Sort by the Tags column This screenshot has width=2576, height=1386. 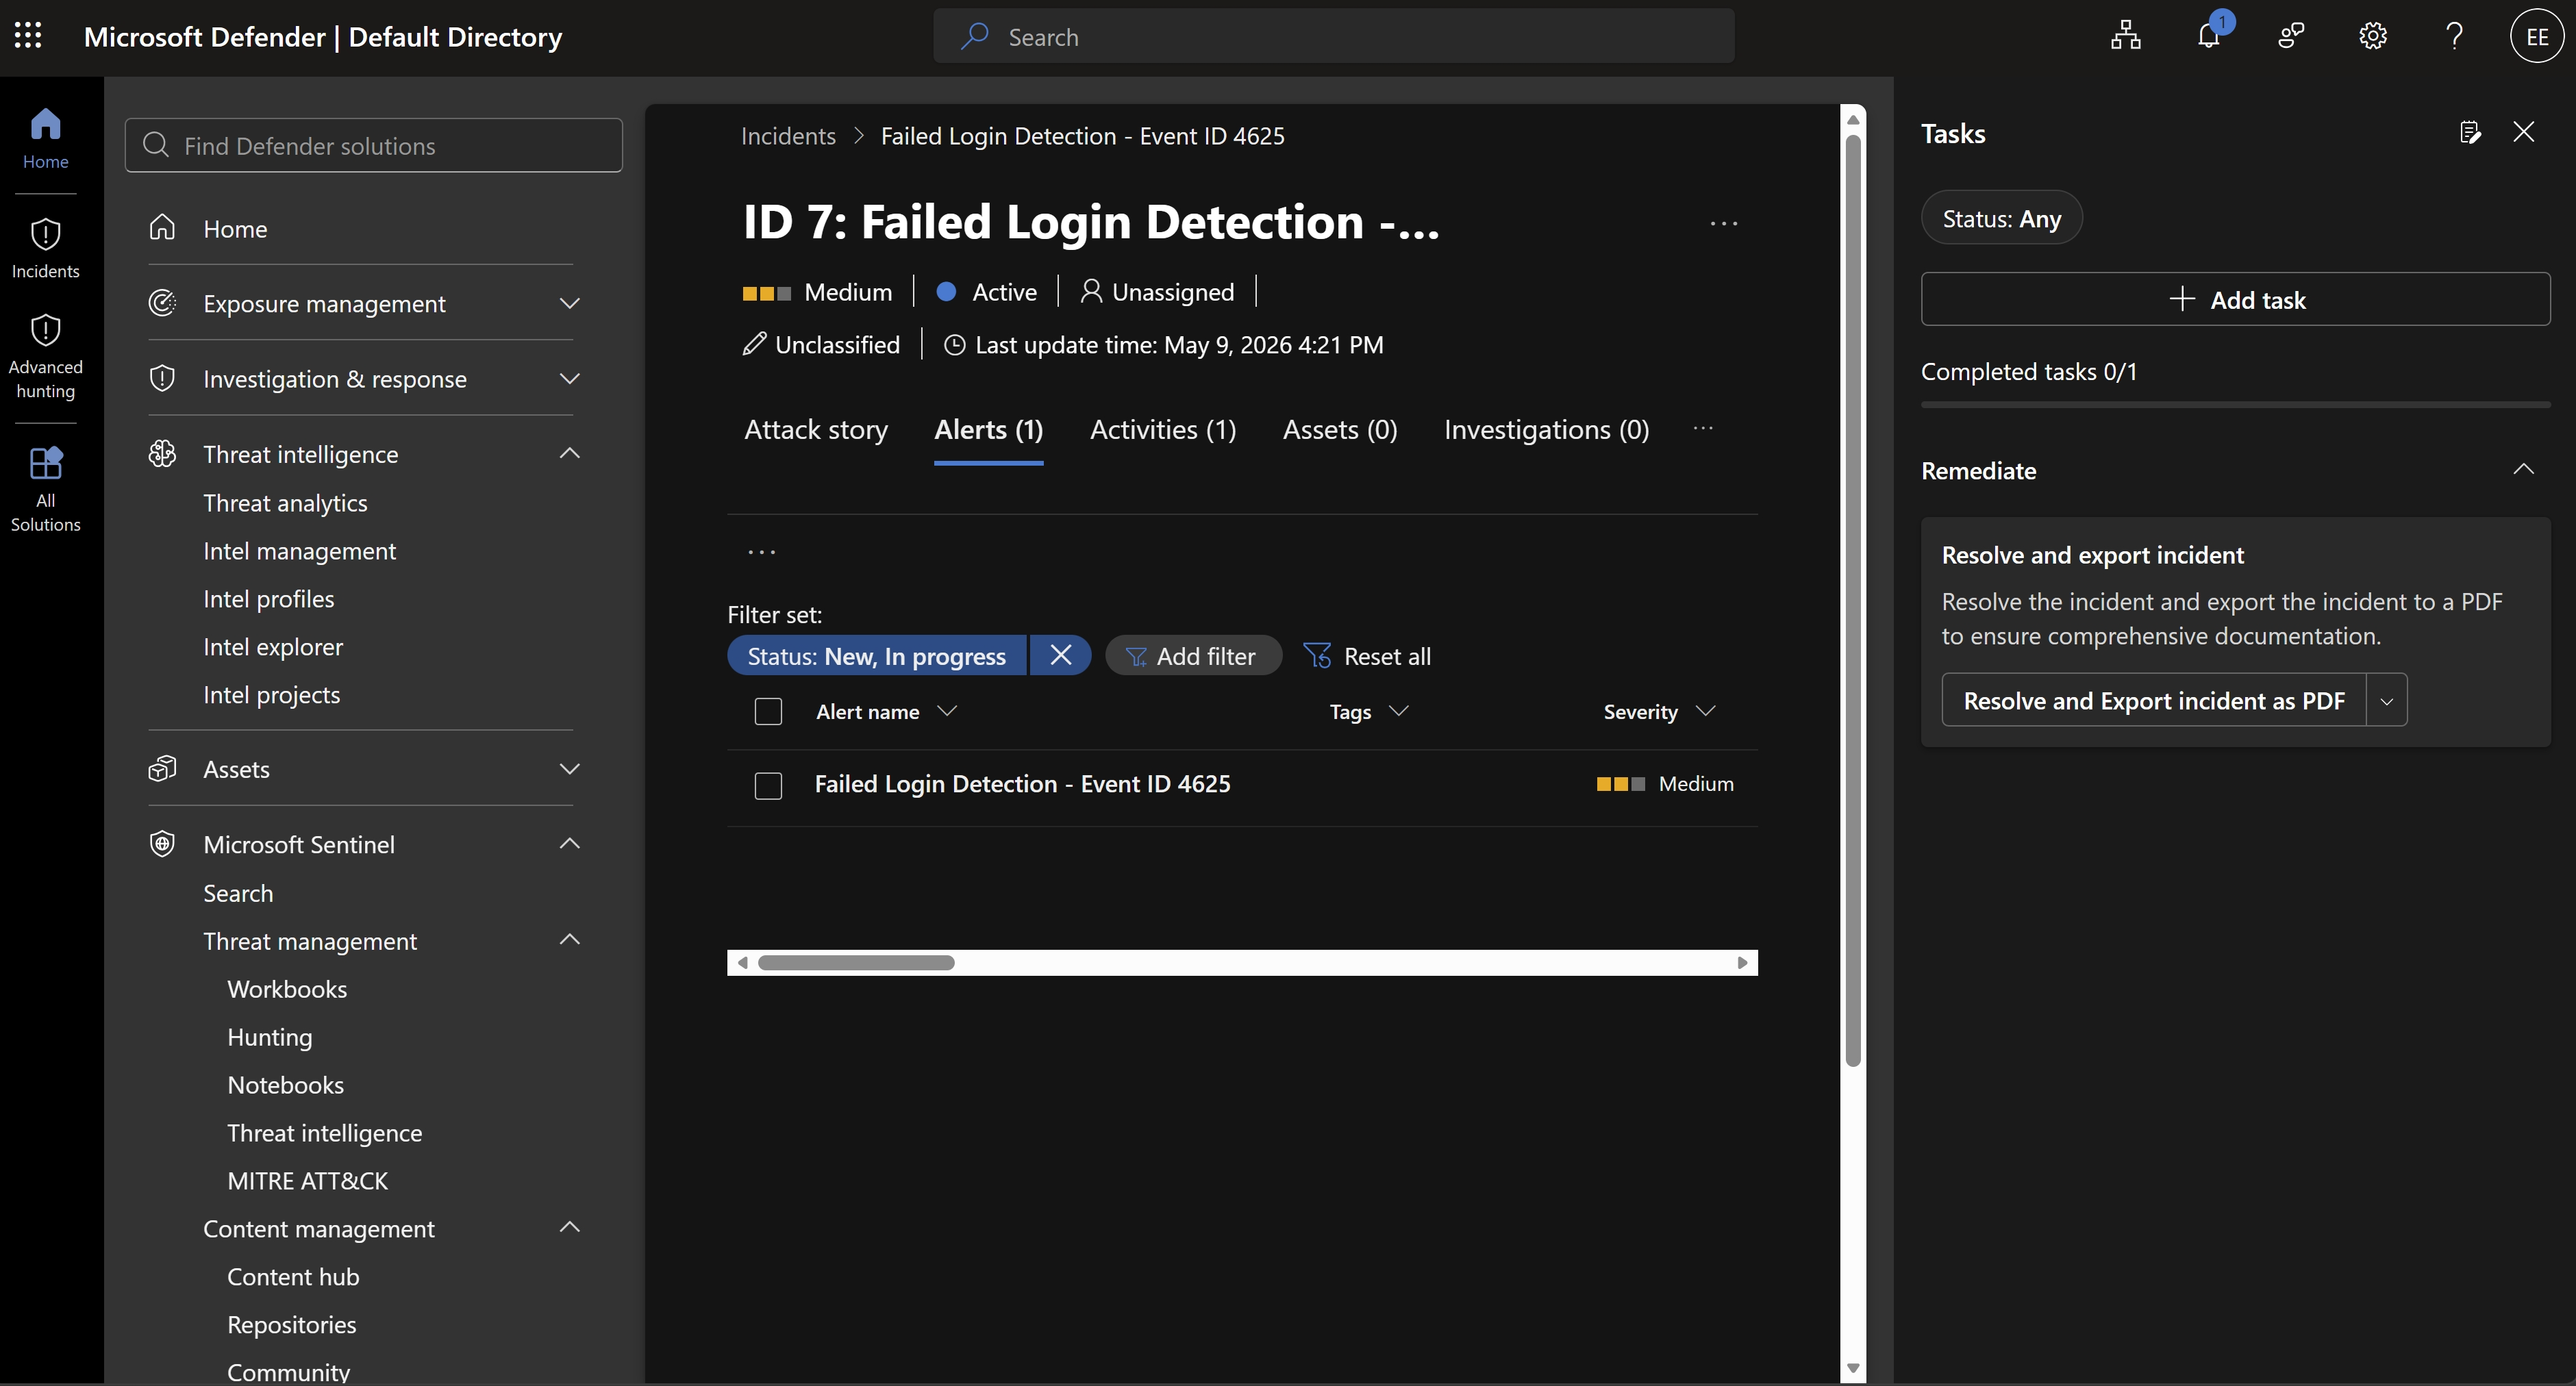click(1369, 711)
